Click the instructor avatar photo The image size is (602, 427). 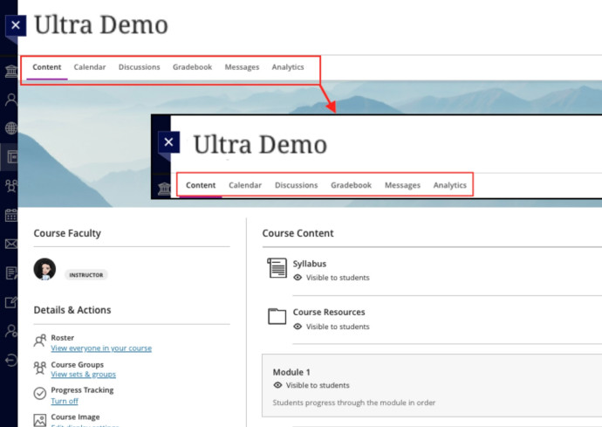(x=44, y=269)
